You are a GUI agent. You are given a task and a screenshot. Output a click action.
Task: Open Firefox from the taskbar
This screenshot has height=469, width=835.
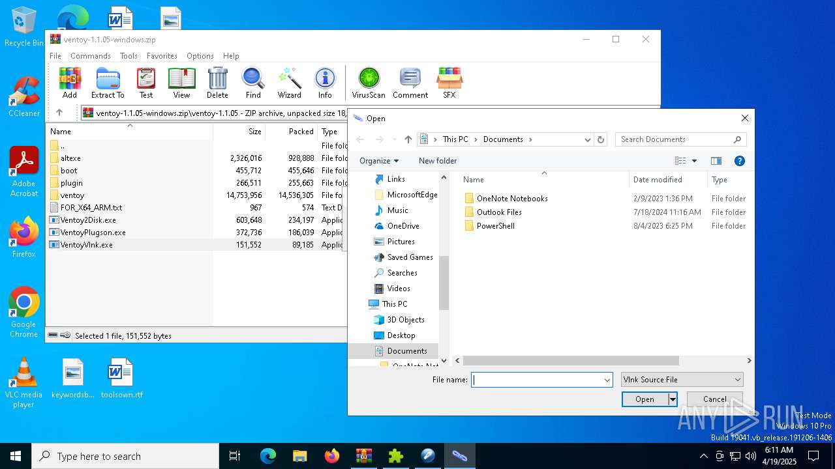pyautogui.click(x=332, y=456)
